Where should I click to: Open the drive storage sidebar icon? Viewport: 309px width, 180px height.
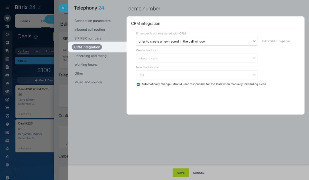click(x=7, y=75)
